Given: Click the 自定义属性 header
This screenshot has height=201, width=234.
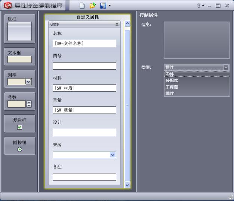Looking at the screenshot, I should [88, 17].
